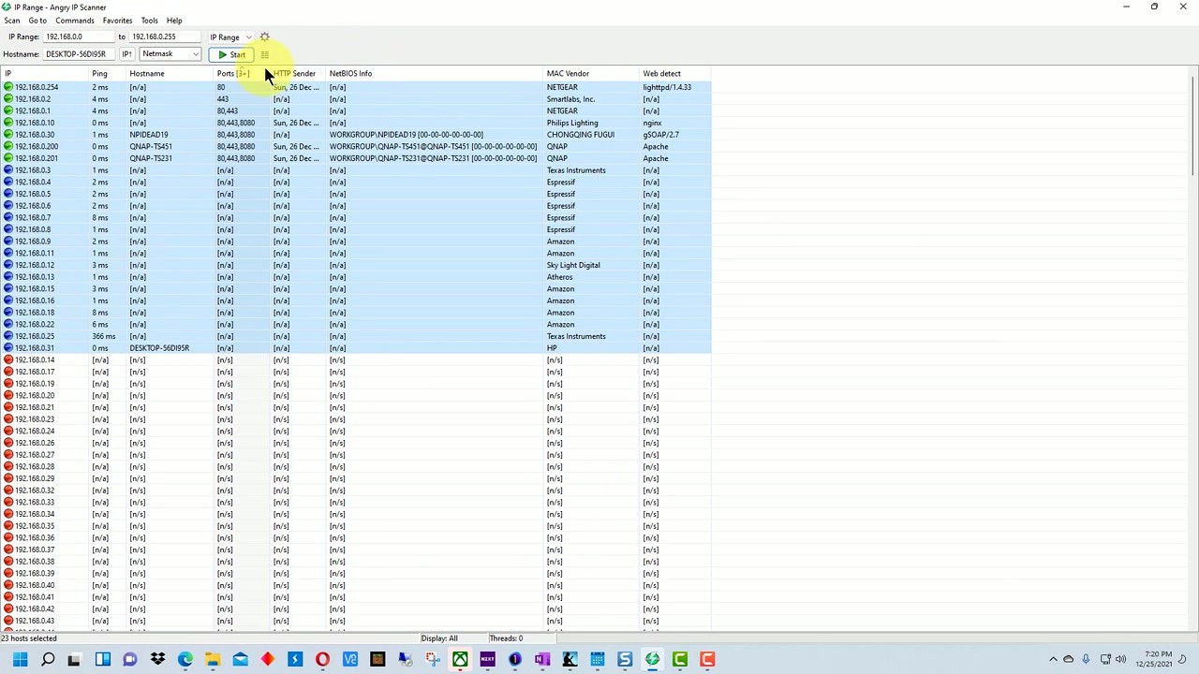This screenshot has width=1199, height=674.
Task: Expand hidden system tray icons
Action: click(1053, 660)
